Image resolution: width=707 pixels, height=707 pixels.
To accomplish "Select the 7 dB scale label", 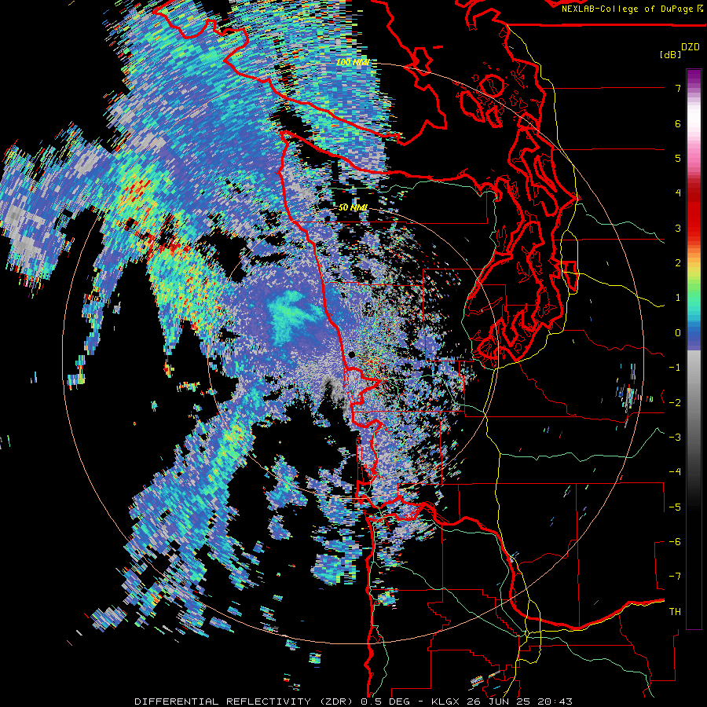I will (x=678, y=88).
